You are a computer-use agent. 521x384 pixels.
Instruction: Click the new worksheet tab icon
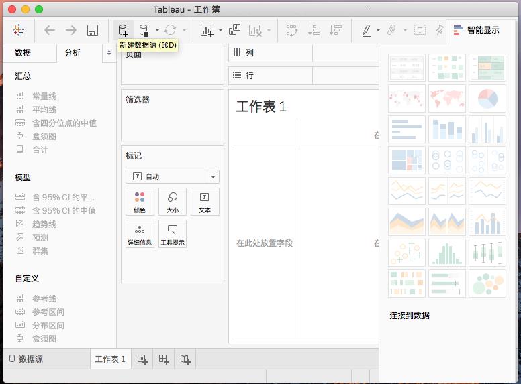coord(142,359)
